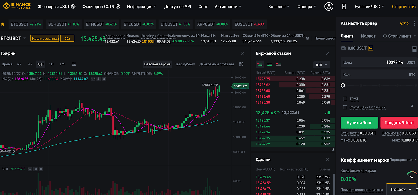Click the green bars icon beside 13,422.61
Viewport: 418px width, 195px height.
pyautogui.click(x=328, y=113)
